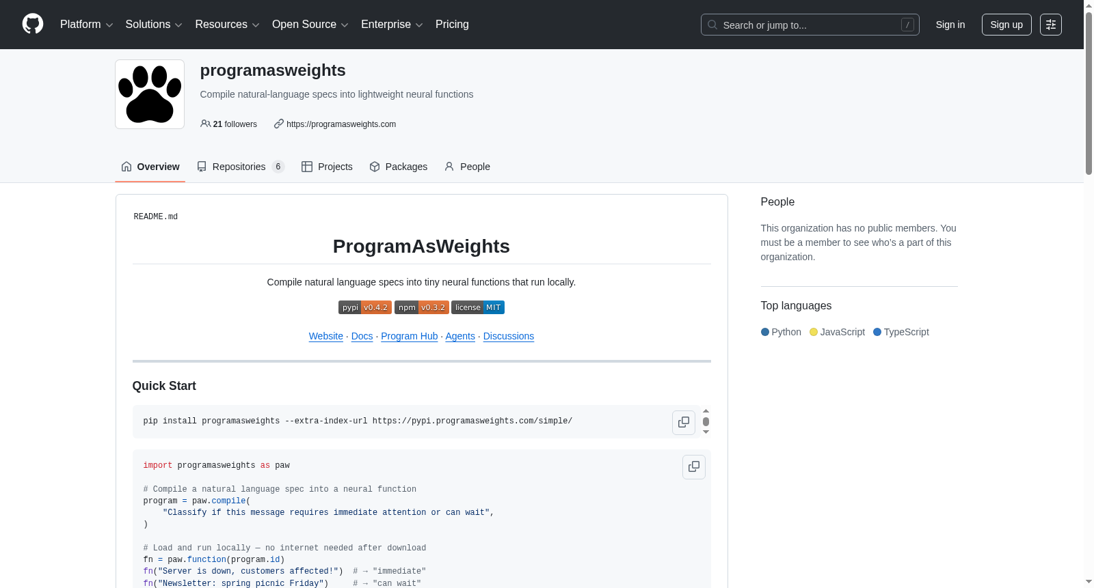Click the link chain icon
The image size is (1094, 588).
click(279, 124)
